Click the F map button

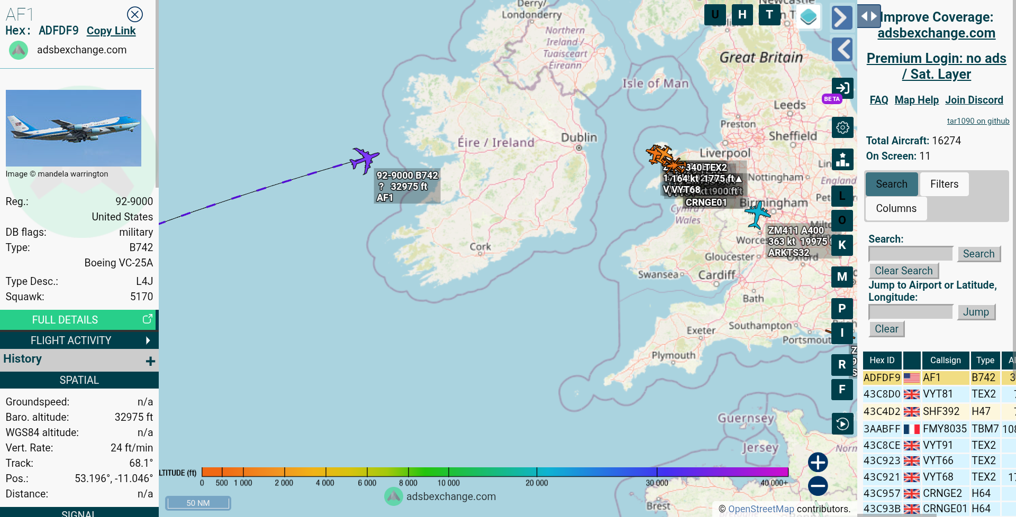(842, 390)
